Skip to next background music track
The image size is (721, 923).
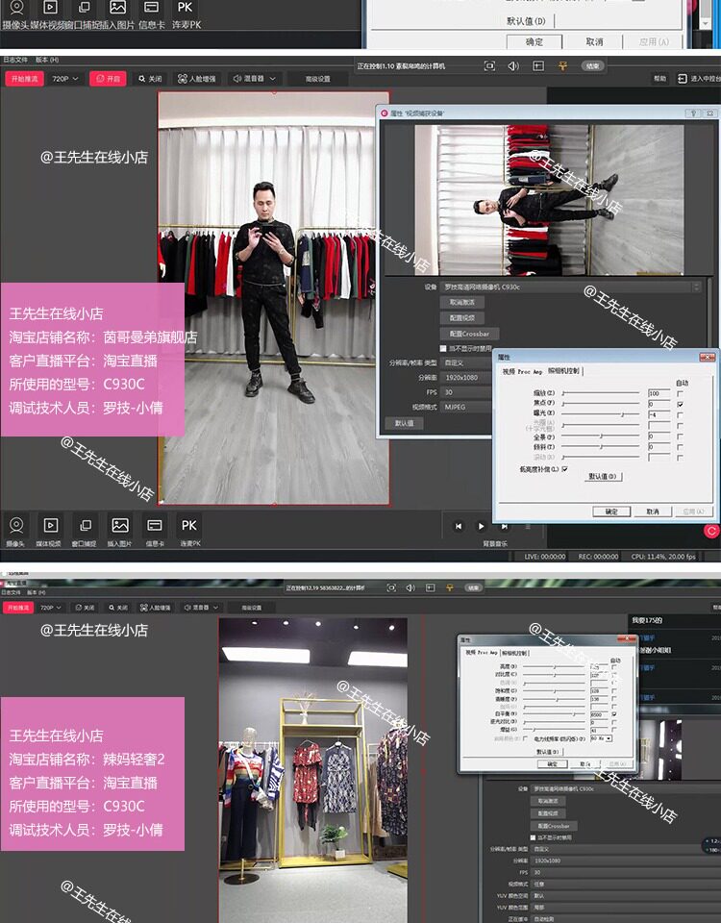(x=505, y=526)
